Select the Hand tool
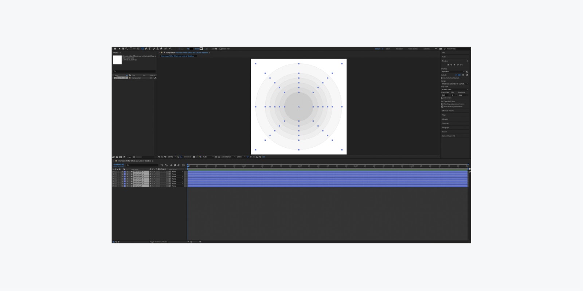Viewport: 583px width, 291px height. [x=123, y=49]
